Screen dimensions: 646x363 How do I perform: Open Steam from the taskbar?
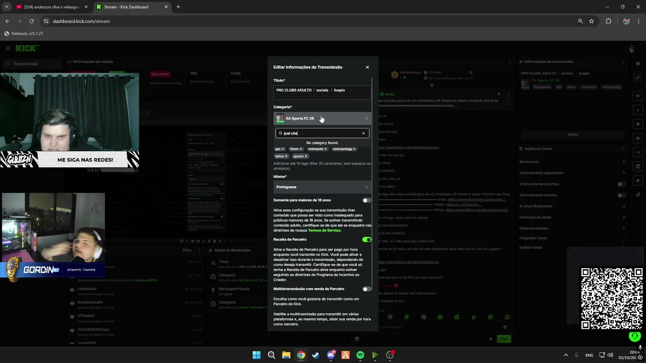point(315,355)
